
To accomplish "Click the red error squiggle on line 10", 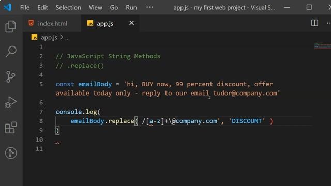I will pos(57,143).
